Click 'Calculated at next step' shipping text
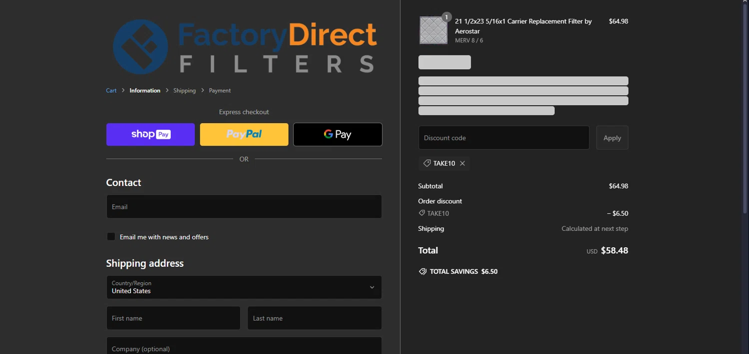The image size is (749, 354). pyautogui.click(x=595, y=228)
